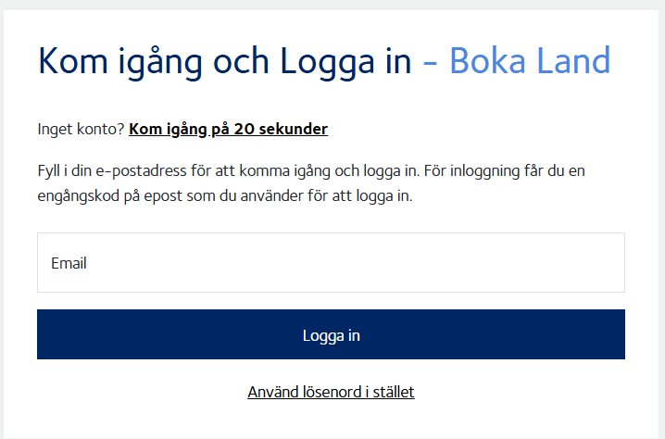Choose Använd lösenord i stället link
665x439 pixels.
(331, 392)
